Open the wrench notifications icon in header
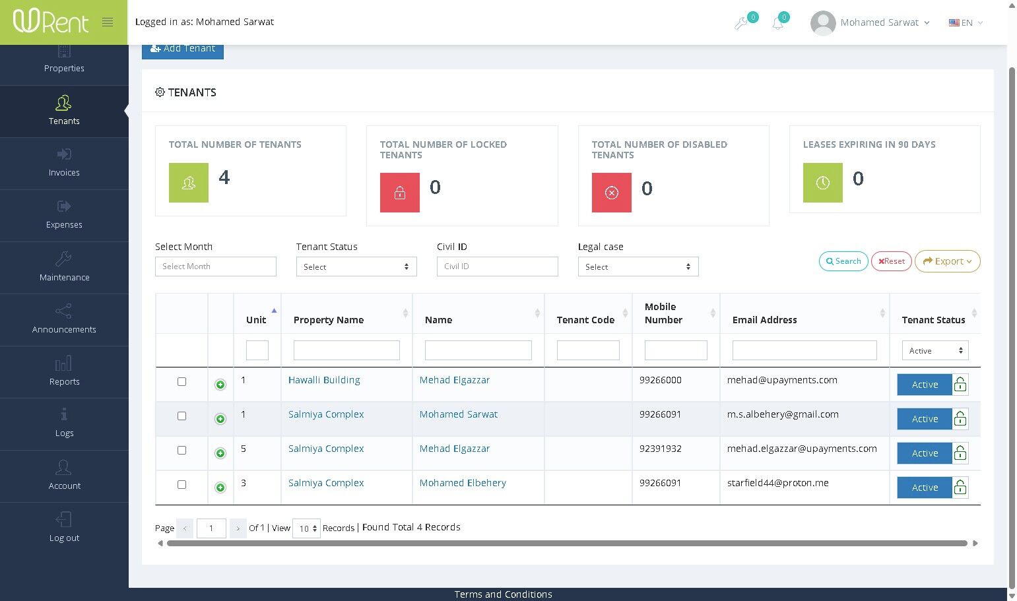 (741, 24)
